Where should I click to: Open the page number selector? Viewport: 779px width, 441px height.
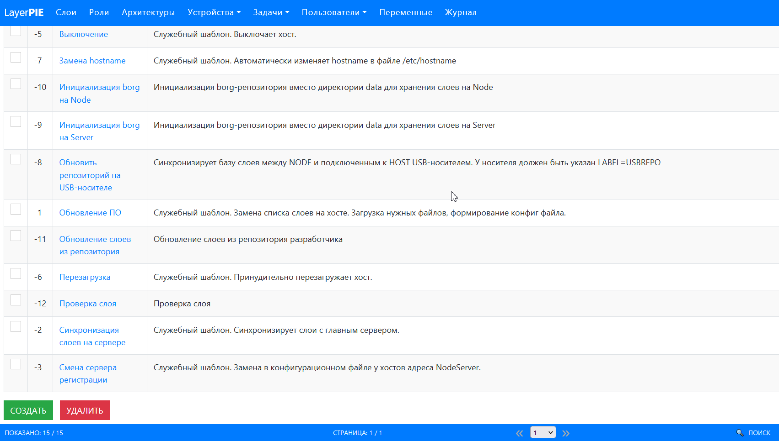543,432
